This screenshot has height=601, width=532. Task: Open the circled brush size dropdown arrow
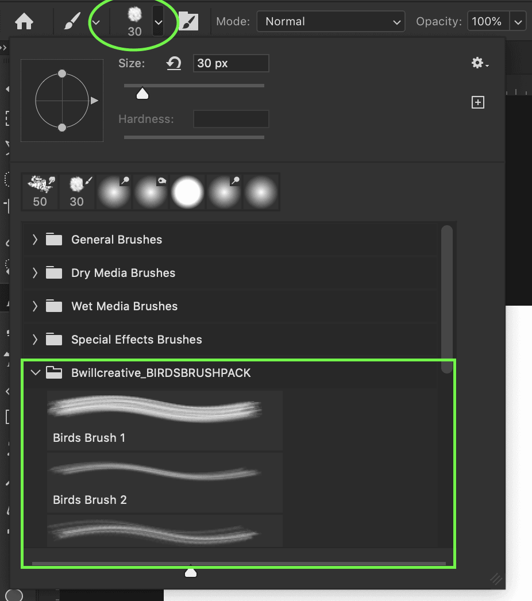point(159,21)
